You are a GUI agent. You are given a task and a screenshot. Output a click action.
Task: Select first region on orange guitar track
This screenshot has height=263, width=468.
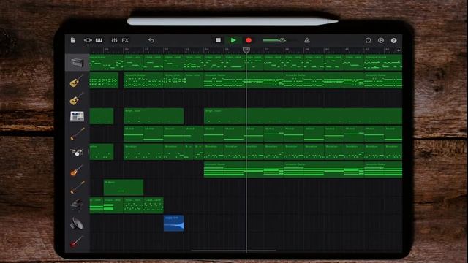pos(244,169)
